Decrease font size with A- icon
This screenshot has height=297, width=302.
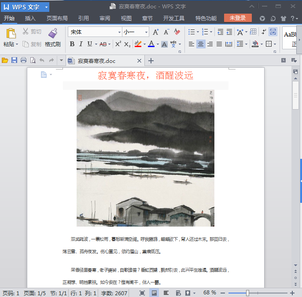(166, 32)
